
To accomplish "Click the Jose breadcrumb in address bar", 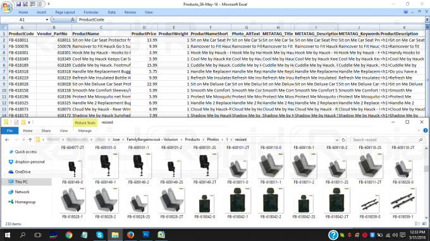I will (x=116, y=139).
